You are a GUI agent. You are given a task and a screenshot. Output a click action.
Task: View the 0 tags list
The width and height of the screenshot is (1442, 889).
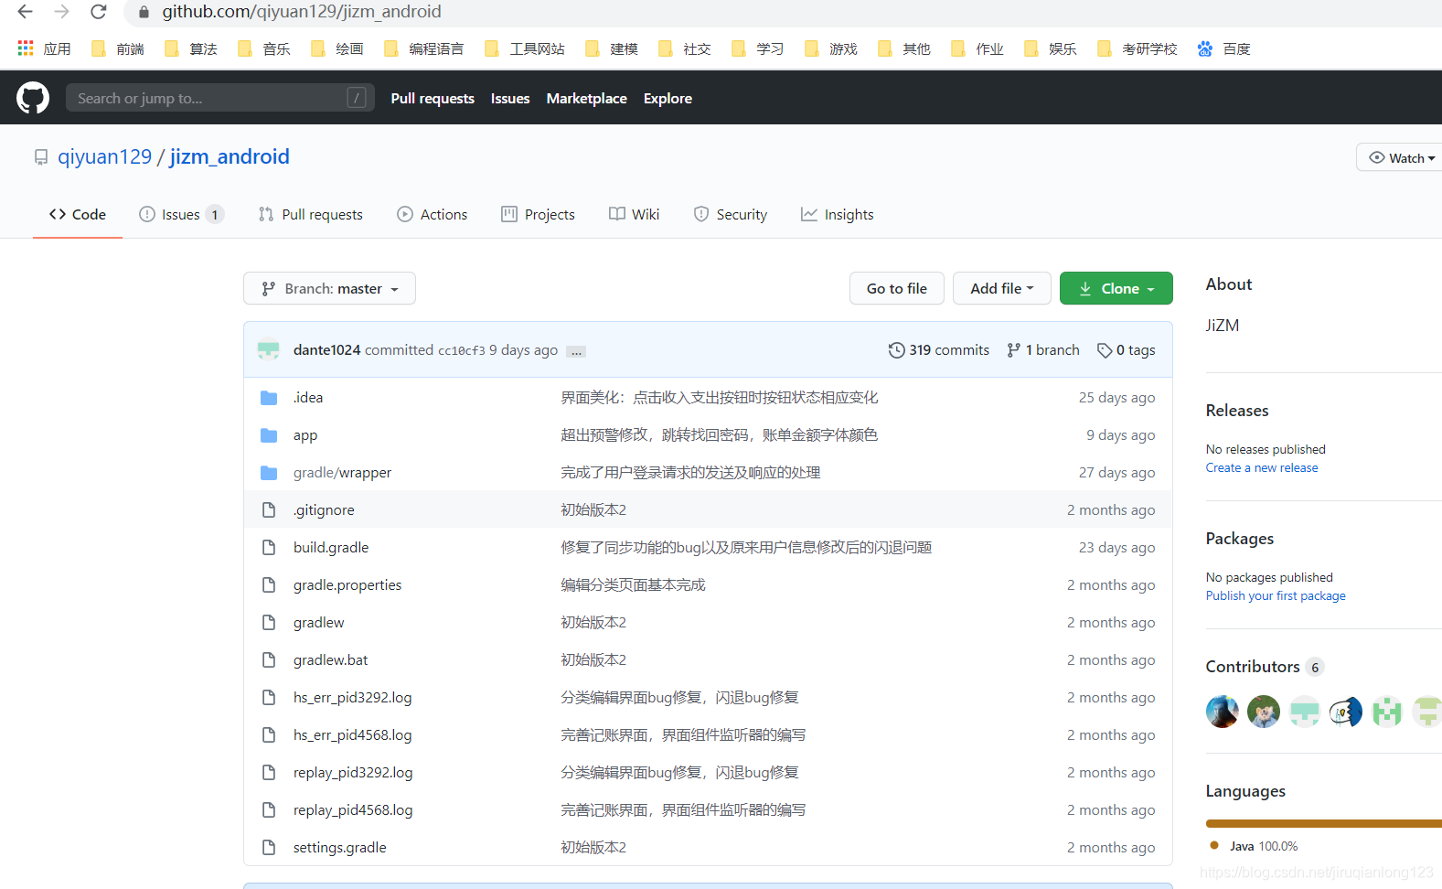pyautogui.click(x=1127, y=349)
